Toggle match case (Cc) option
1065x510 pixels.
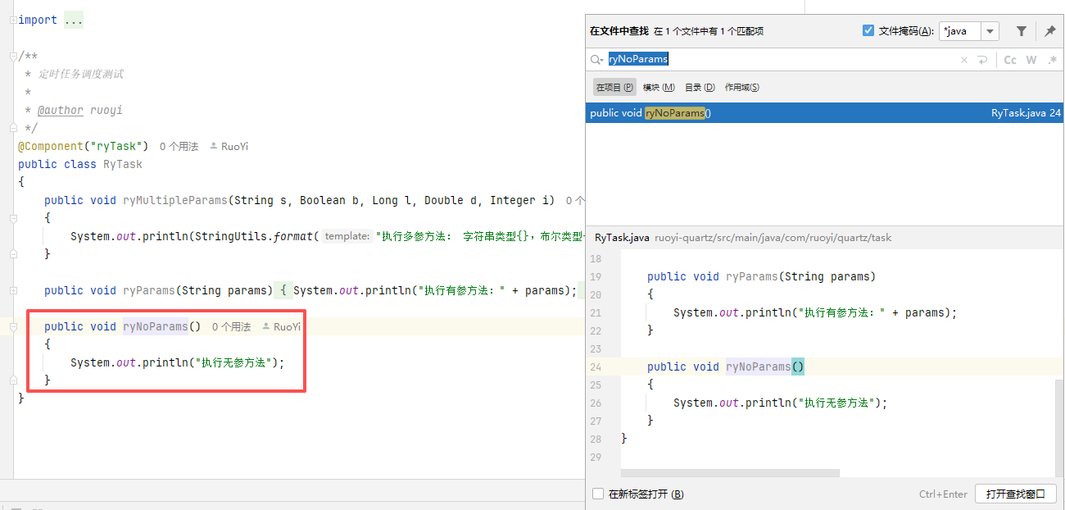coord(1010,60)
